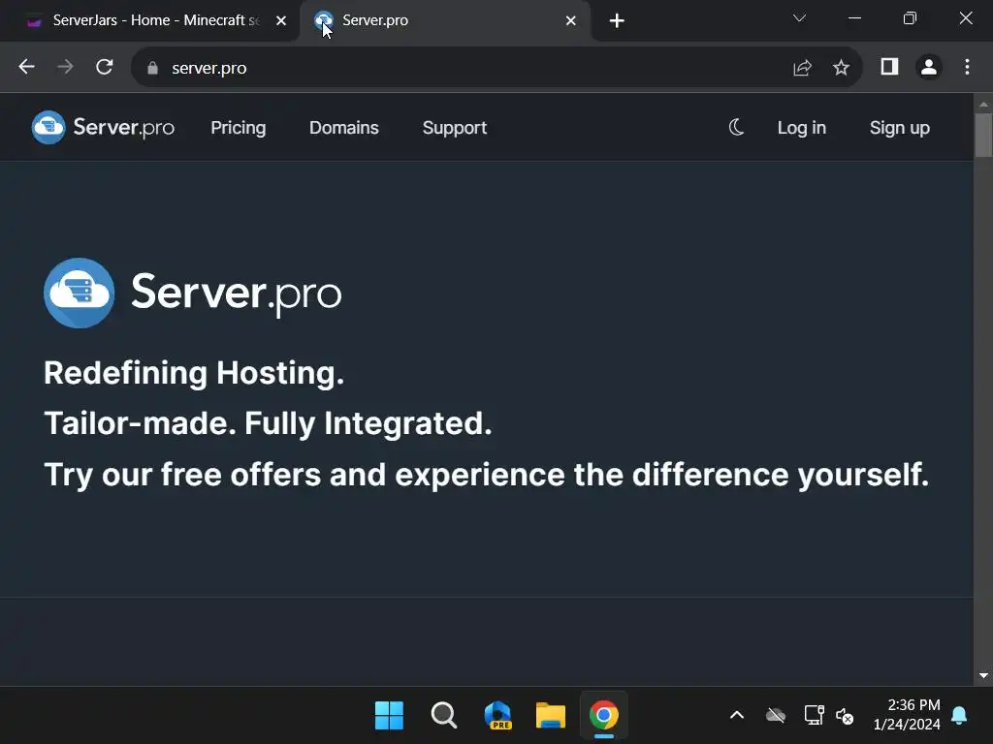Open File Explorer from taskbar

point(551,716)
